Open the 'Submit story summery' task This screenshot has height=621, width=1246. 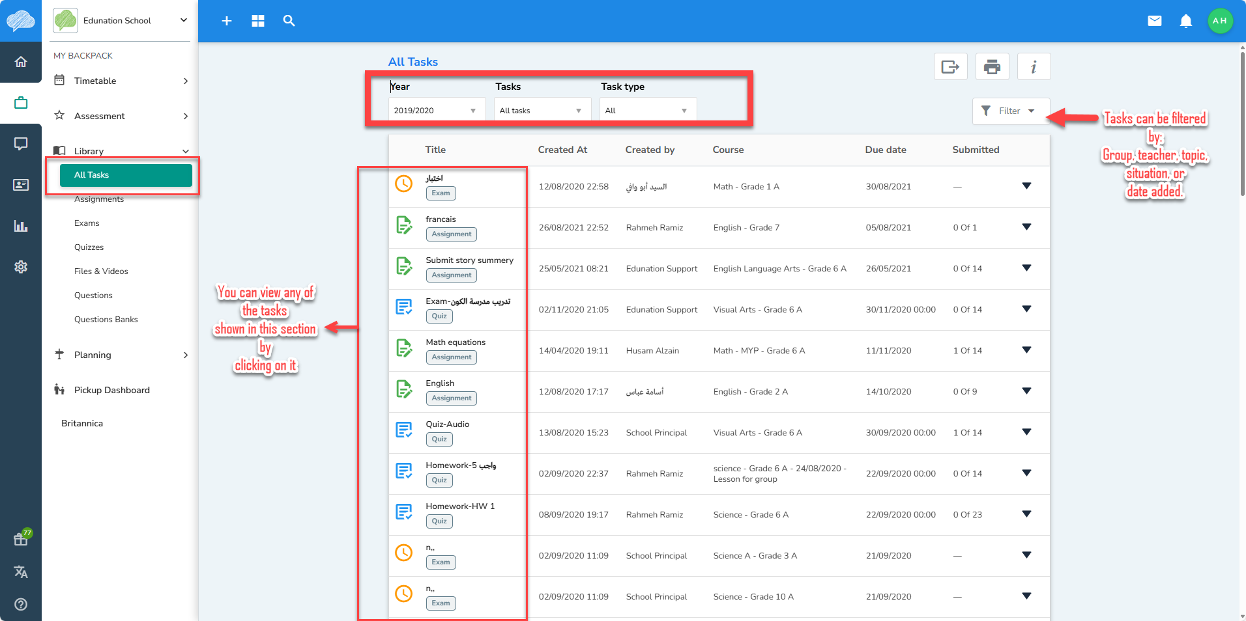pyautogui.click(x=469, y=260)
